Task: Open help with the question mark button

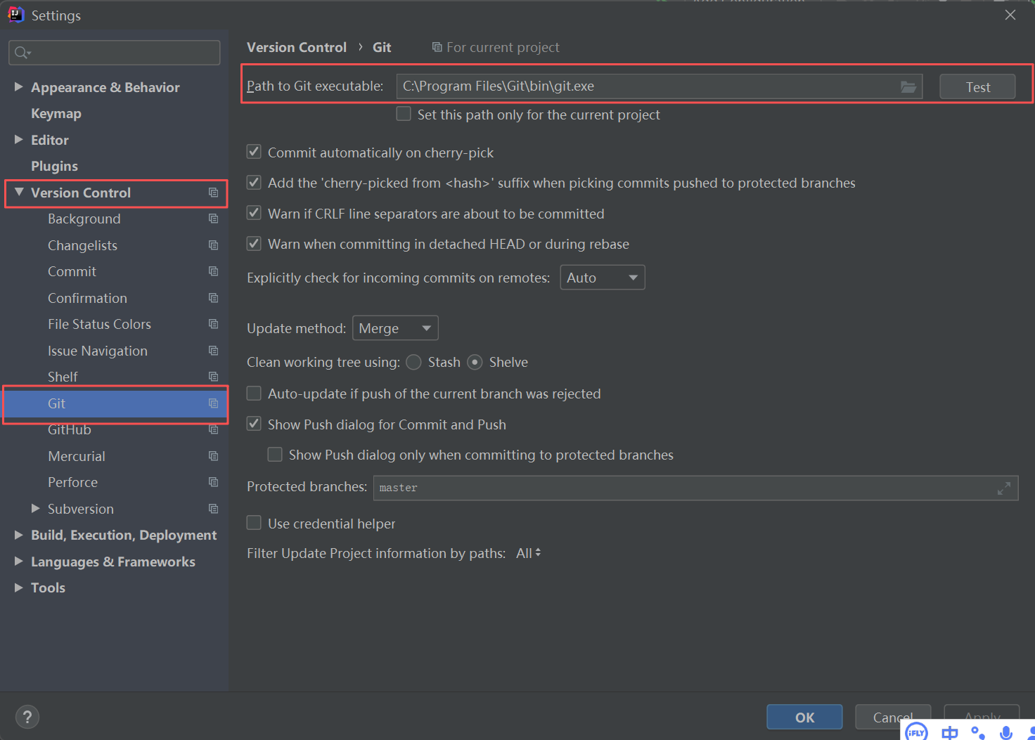Action: [x=27, y=717]
